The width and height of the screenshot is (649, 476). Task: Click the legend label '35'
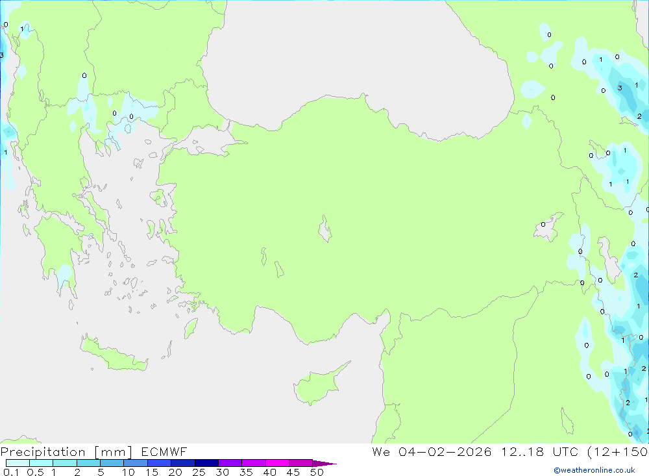(246, 472)
